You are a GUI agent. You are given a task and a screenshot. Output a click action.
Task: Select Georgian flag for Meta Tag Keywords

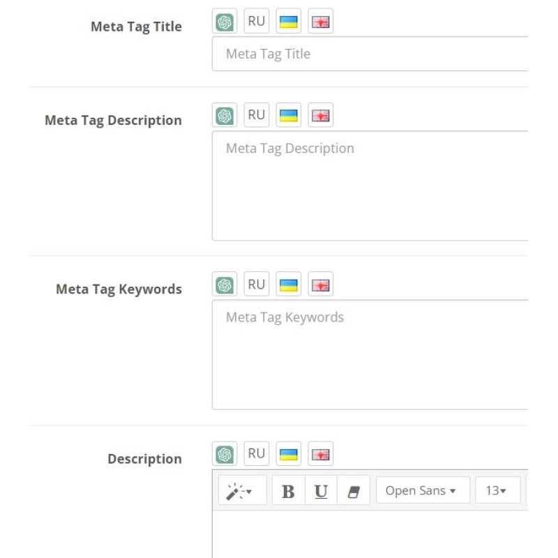click(320, 283)
